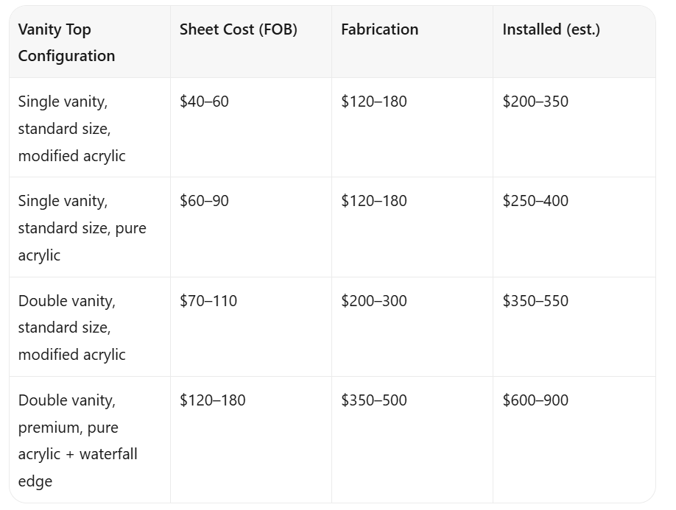Click the Double vanity premium waterfall edge label
Image resolution: width=676 pixels, height=510 pixels.
[77, 440]
